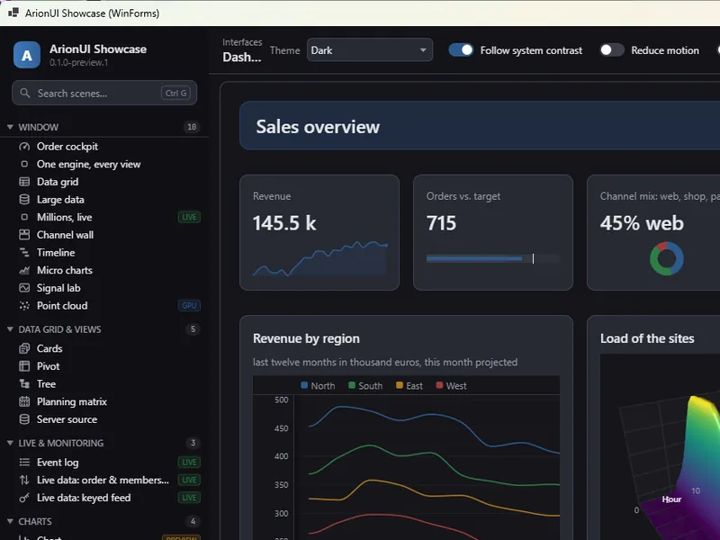Collapse the WINDOW section
This screenshot has width=720, height=540.
pos(10,127)
